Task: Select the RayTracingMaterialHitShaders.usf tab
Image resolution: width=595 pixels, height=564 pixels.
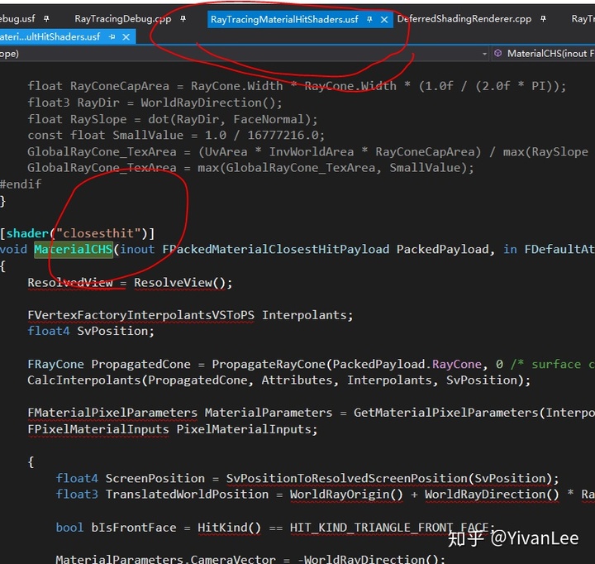Action: [284, 19]
